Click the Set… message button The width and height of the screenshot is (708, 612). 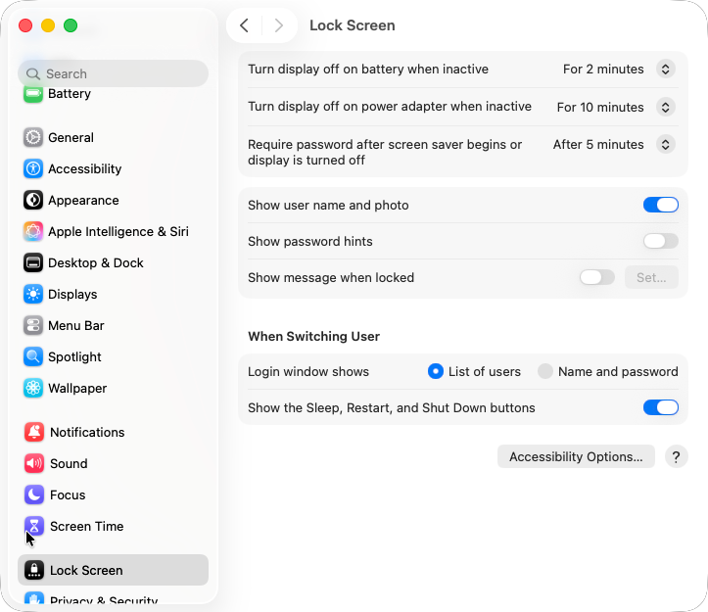pyautogui.click(x=651, y=277)
